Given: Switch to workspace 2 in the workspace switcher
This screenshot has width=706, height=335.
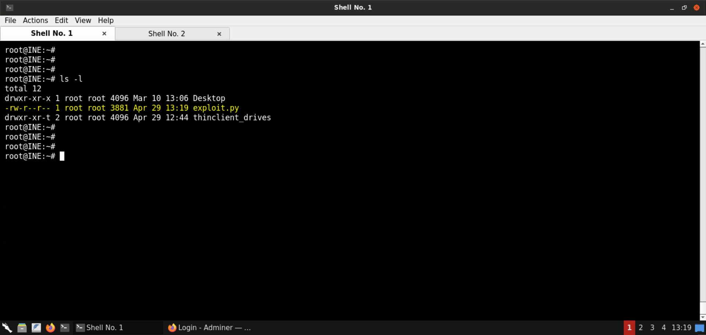Looking at the screenshot, I should click(641, 327).
